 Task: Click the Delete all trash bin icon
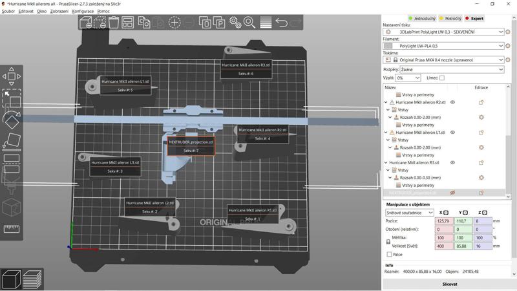coord(114,23)
